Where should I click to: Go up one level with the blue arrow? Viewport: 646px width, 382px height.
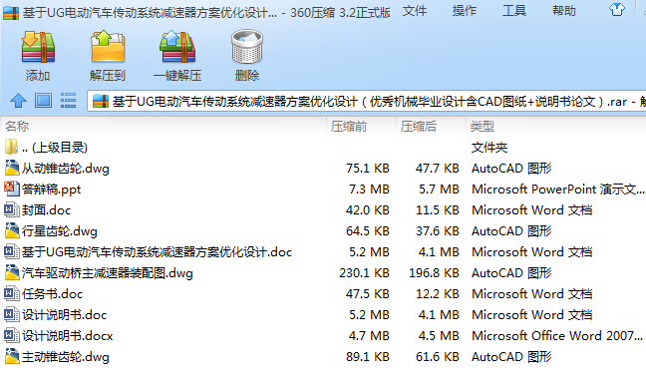click(18, 101)
